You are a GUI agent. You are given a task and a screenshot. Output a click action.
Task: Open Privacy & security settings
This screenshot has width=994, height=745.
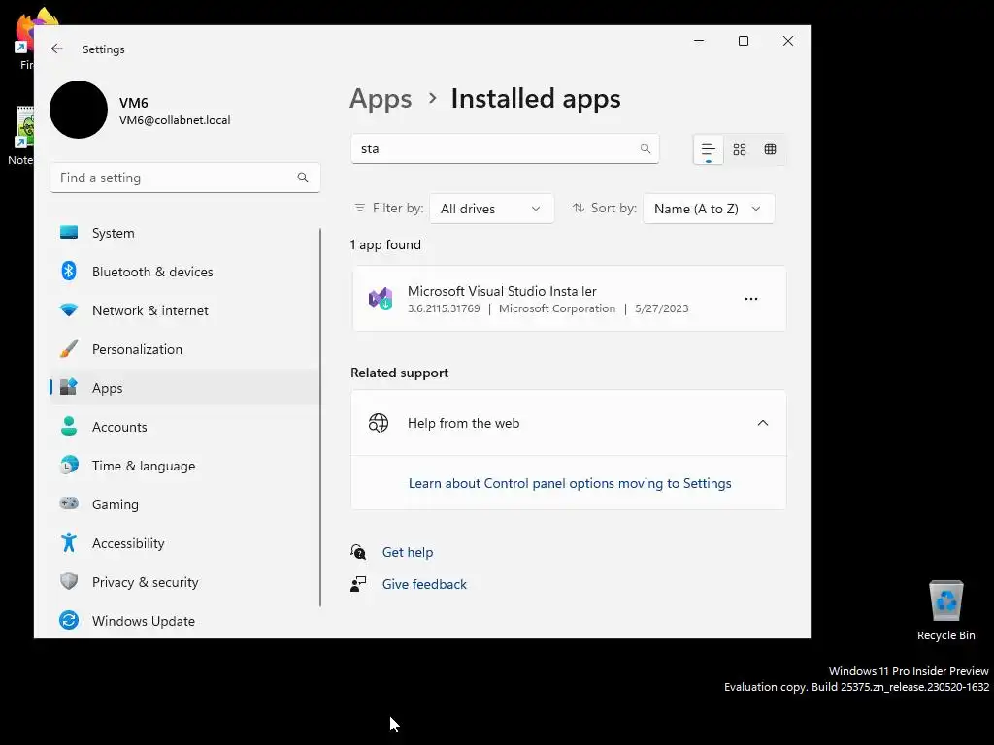(183, 582)
